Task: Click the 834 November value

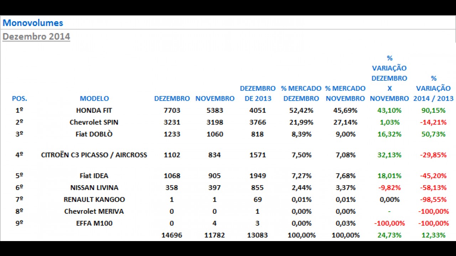Action: click(x=214, y=155)
